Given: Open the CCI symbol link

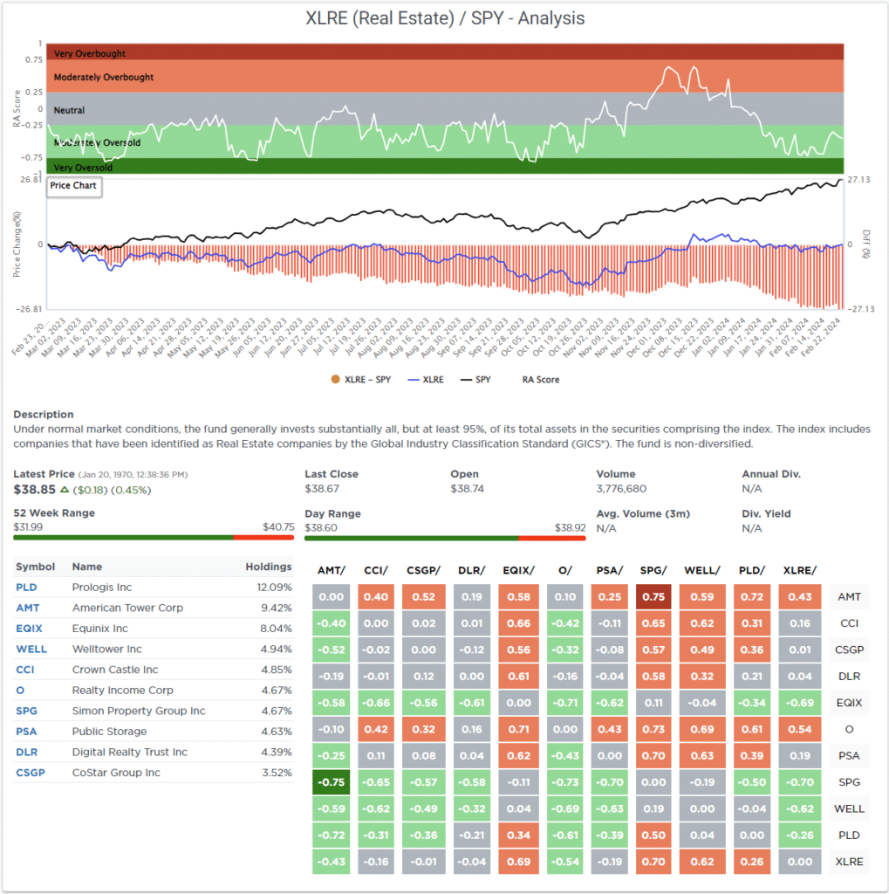Looking at the screenshot, I should pyautogui.click(x=25, y=670).
